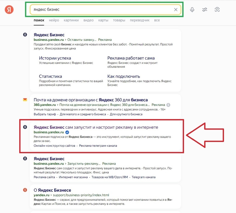Open 'Реклама работает сама' sitelink
The height and width of the screenshot is (213, 236).
tap(131, 58)
